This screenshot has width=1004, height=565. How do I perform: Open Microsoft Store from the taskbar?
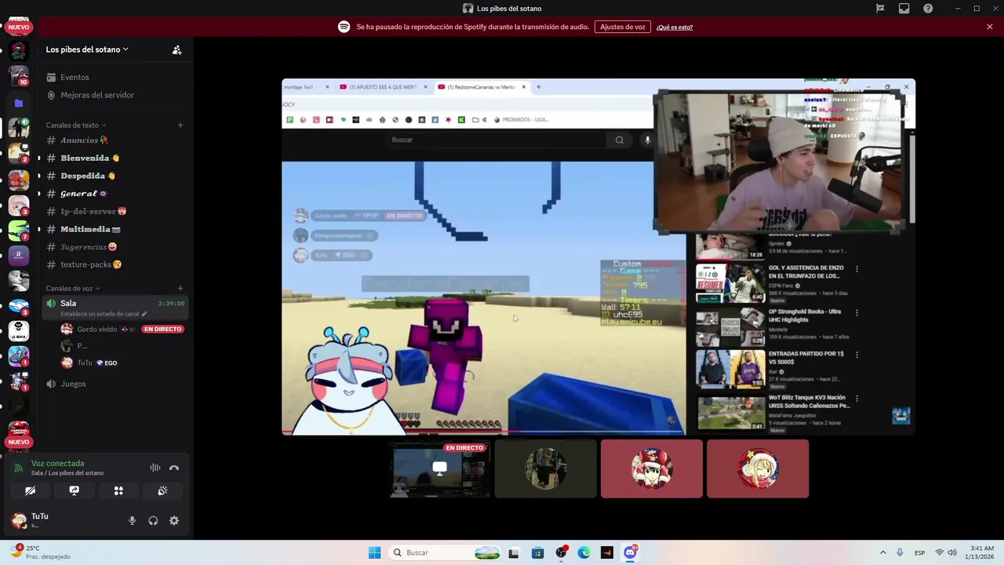(x=537, y=552)
